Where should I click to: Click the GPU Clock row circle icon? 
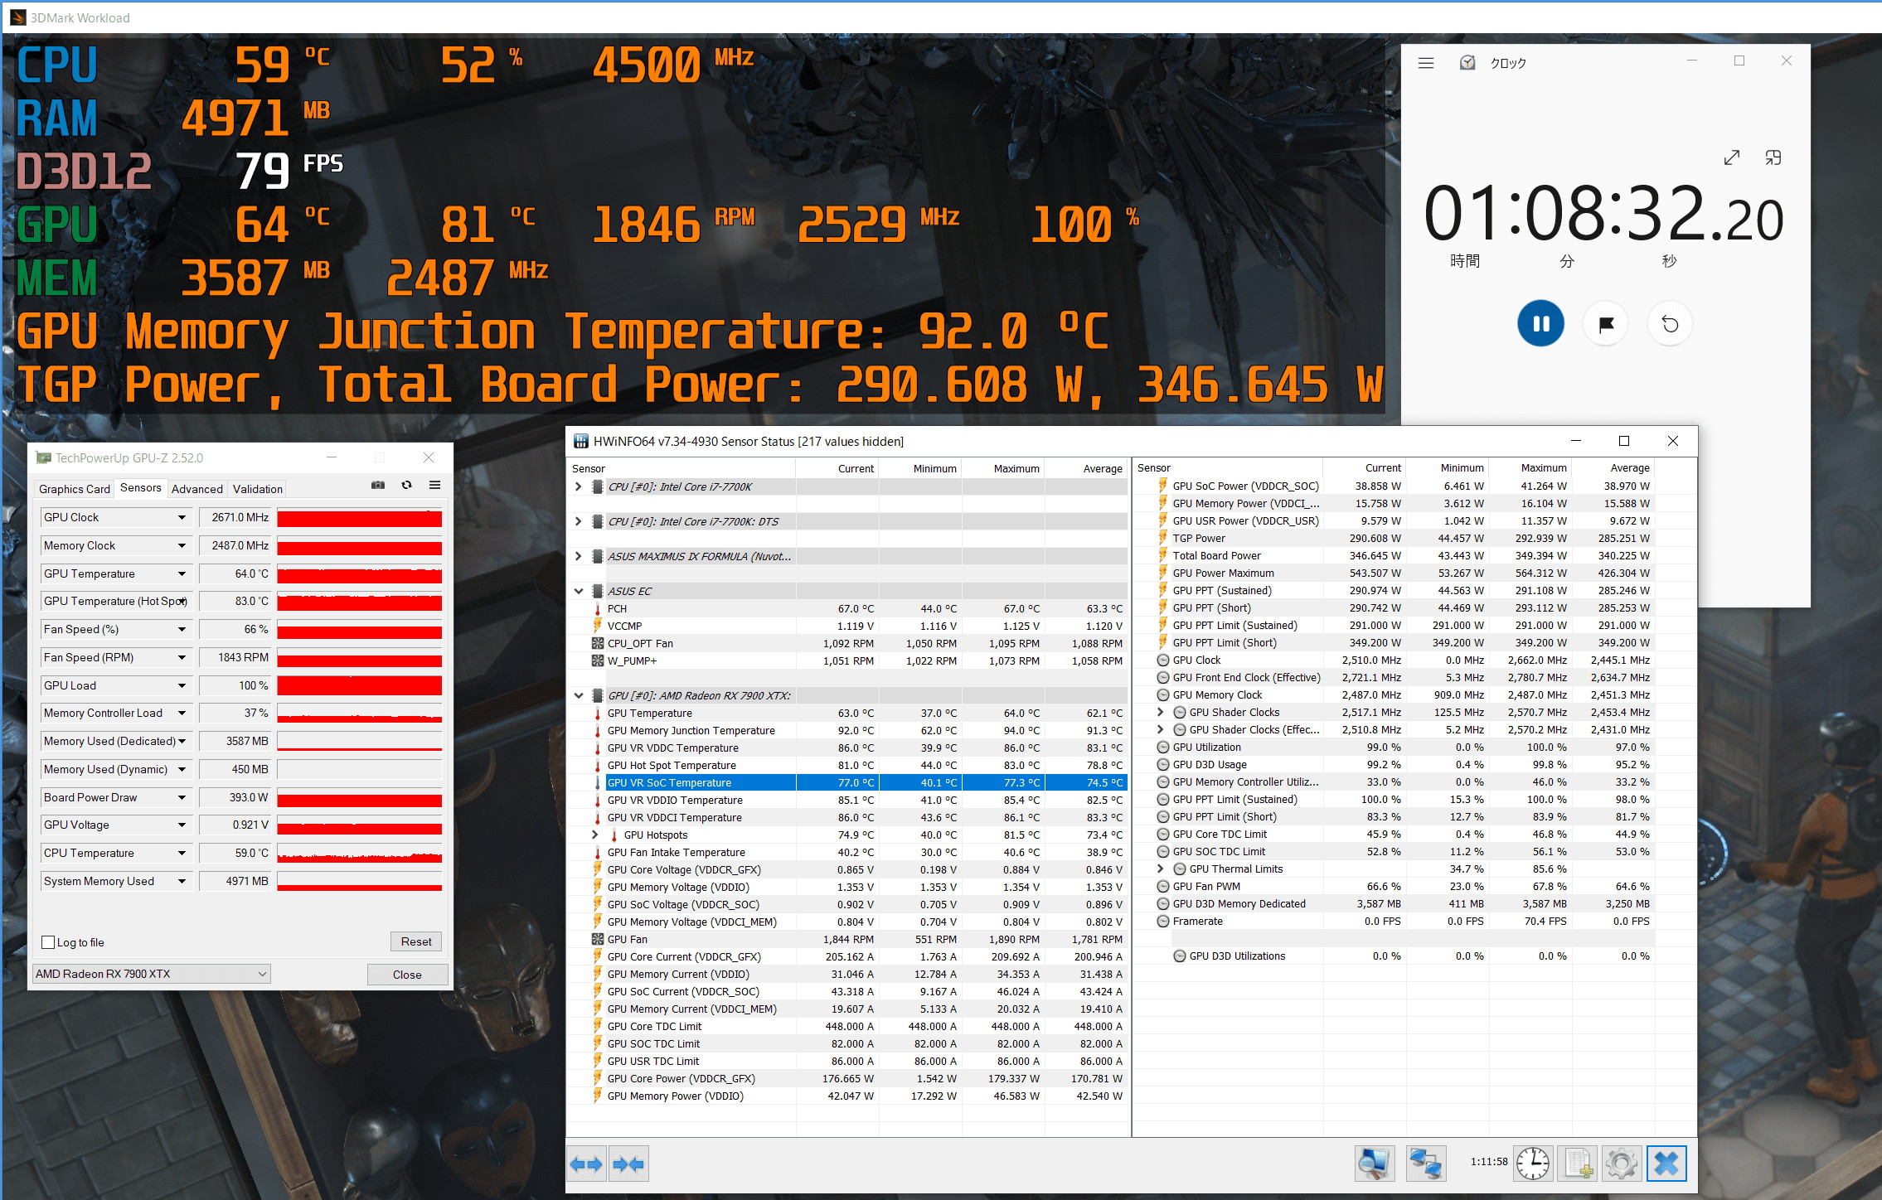pyautogui.click(x=1163, y=660)
